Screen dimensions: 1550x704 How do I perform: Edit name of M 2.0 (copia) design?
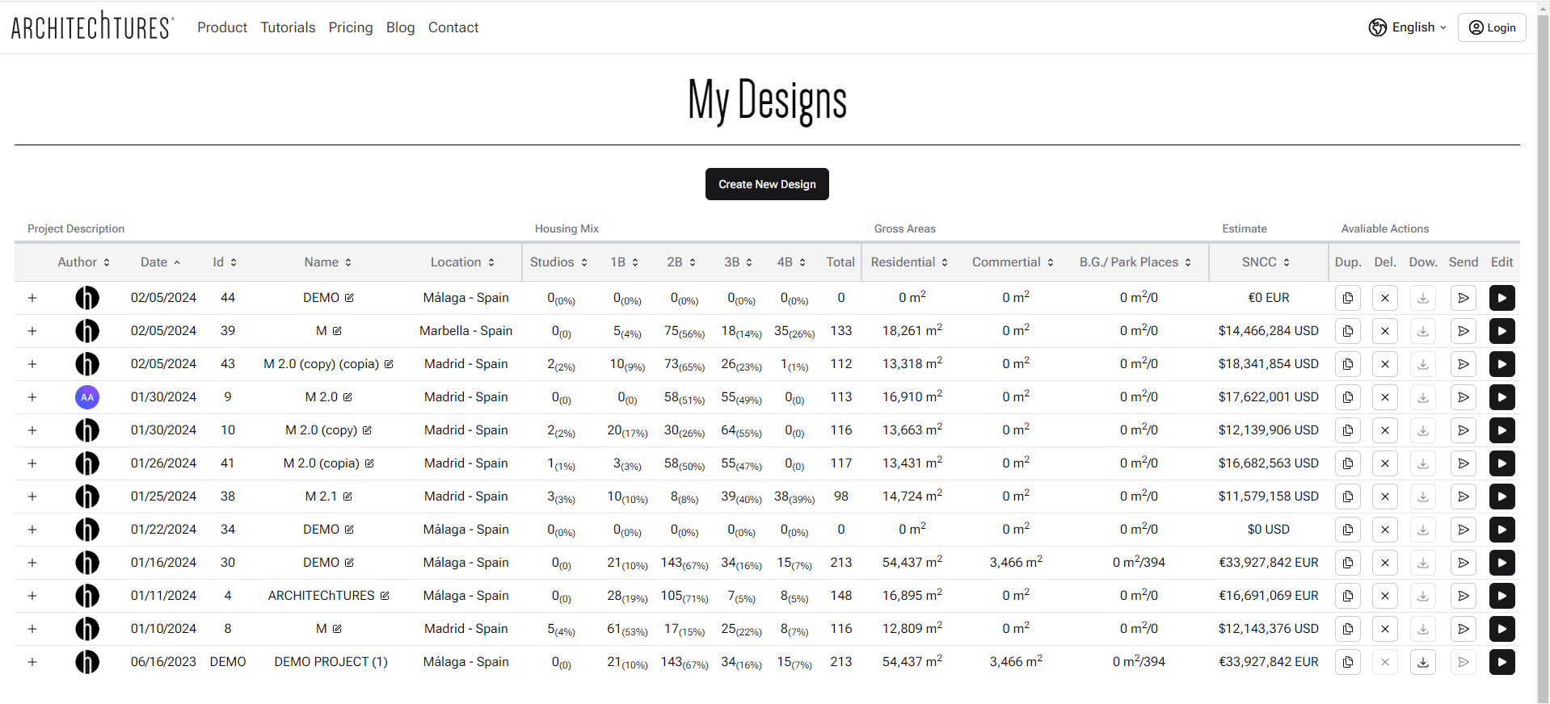(x=369, y=463)
